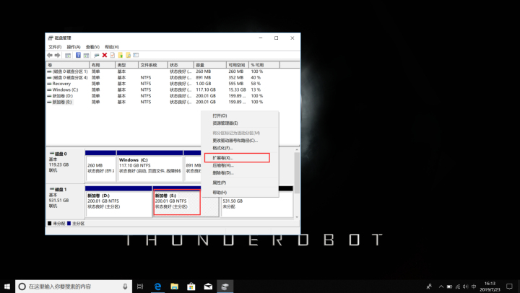Viewport: 520px width, 293px height.
Task: Toggle the console tree pane toolbar icon
Action: pyautogui.click(x=68, y=55)
